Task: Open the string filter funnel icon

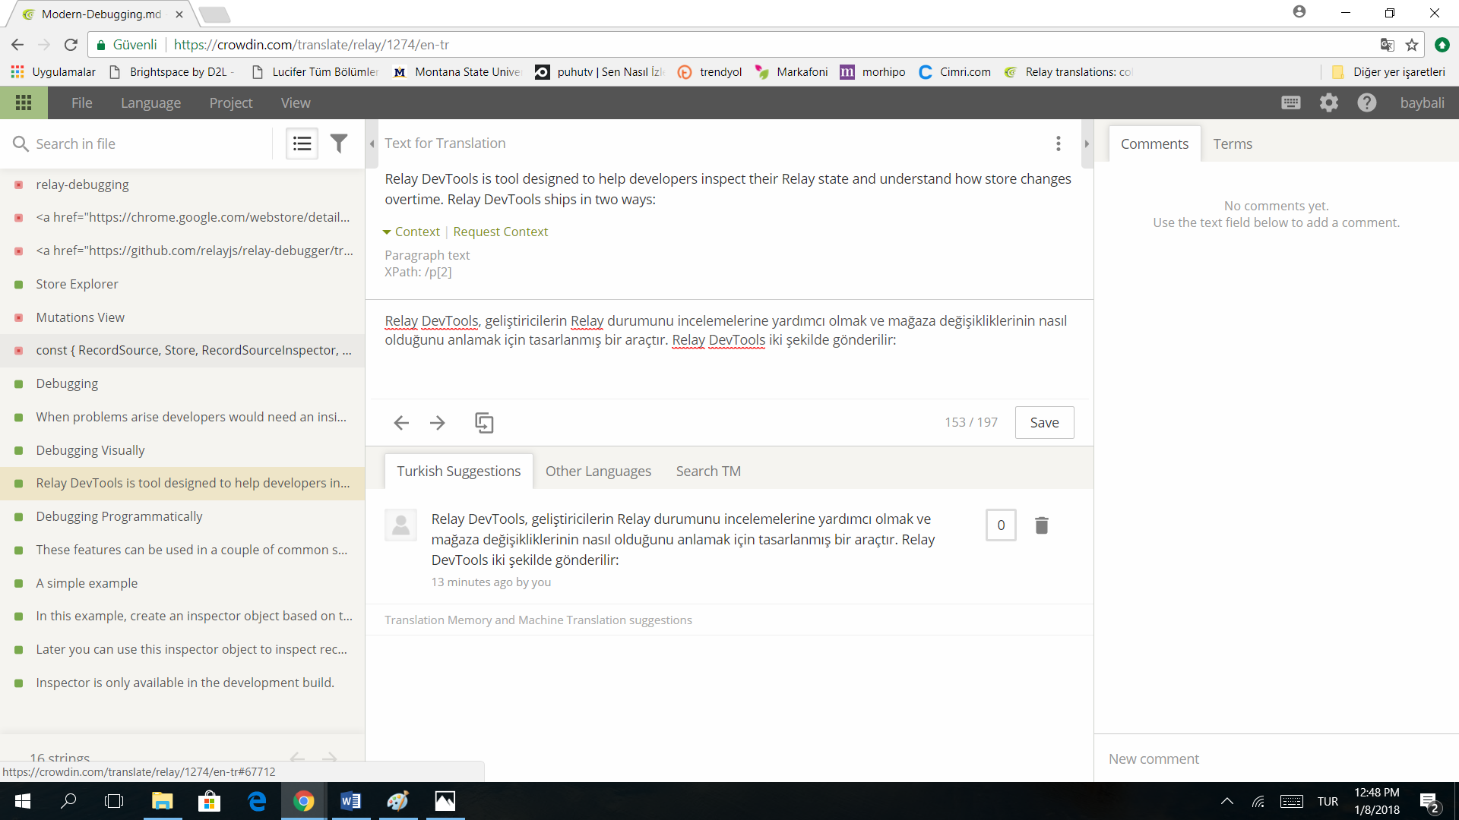Action: point(339,143)
